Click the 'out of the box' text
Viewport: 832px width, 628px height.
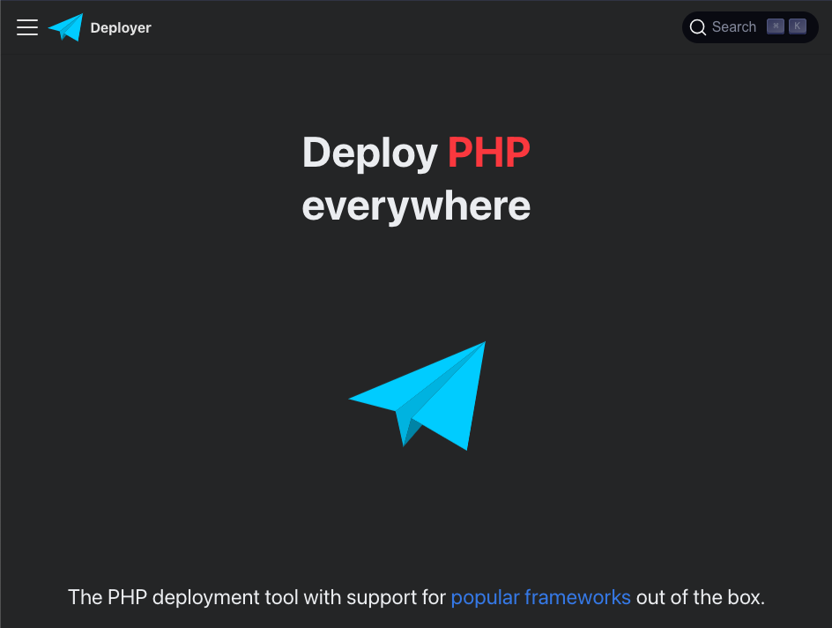click(700, 597)
